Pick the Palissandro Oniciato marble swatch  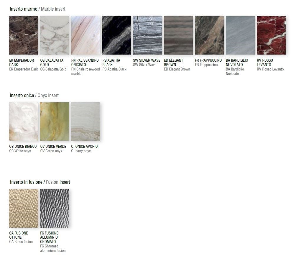point(85,35)
